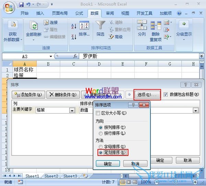Open the Review ribbon tab
The height and width of the screenshot is (186, 206).
pos(110,13)
